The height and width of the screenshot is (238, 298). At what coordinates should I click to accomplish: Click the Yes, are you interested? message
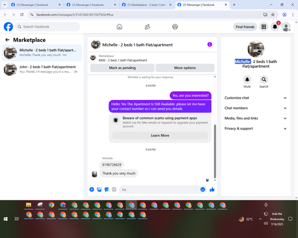coord(191,95)
